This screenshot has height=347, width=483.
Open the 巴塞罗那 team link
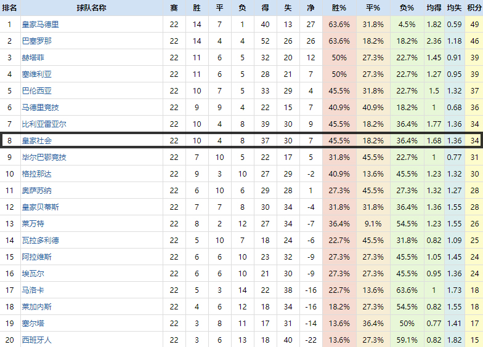[x=37, y=41]
